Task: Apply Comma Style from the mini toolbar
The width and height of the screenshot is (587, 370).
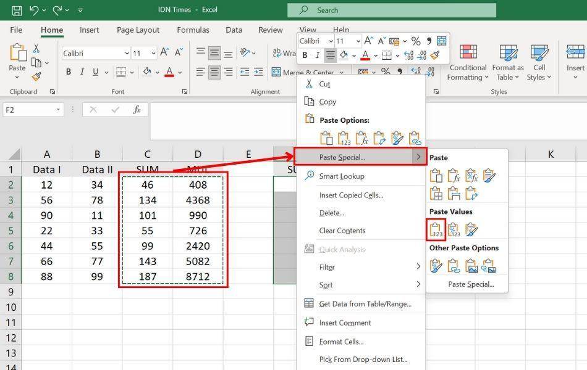Action: pyautogui.click(x=429, y=41)
